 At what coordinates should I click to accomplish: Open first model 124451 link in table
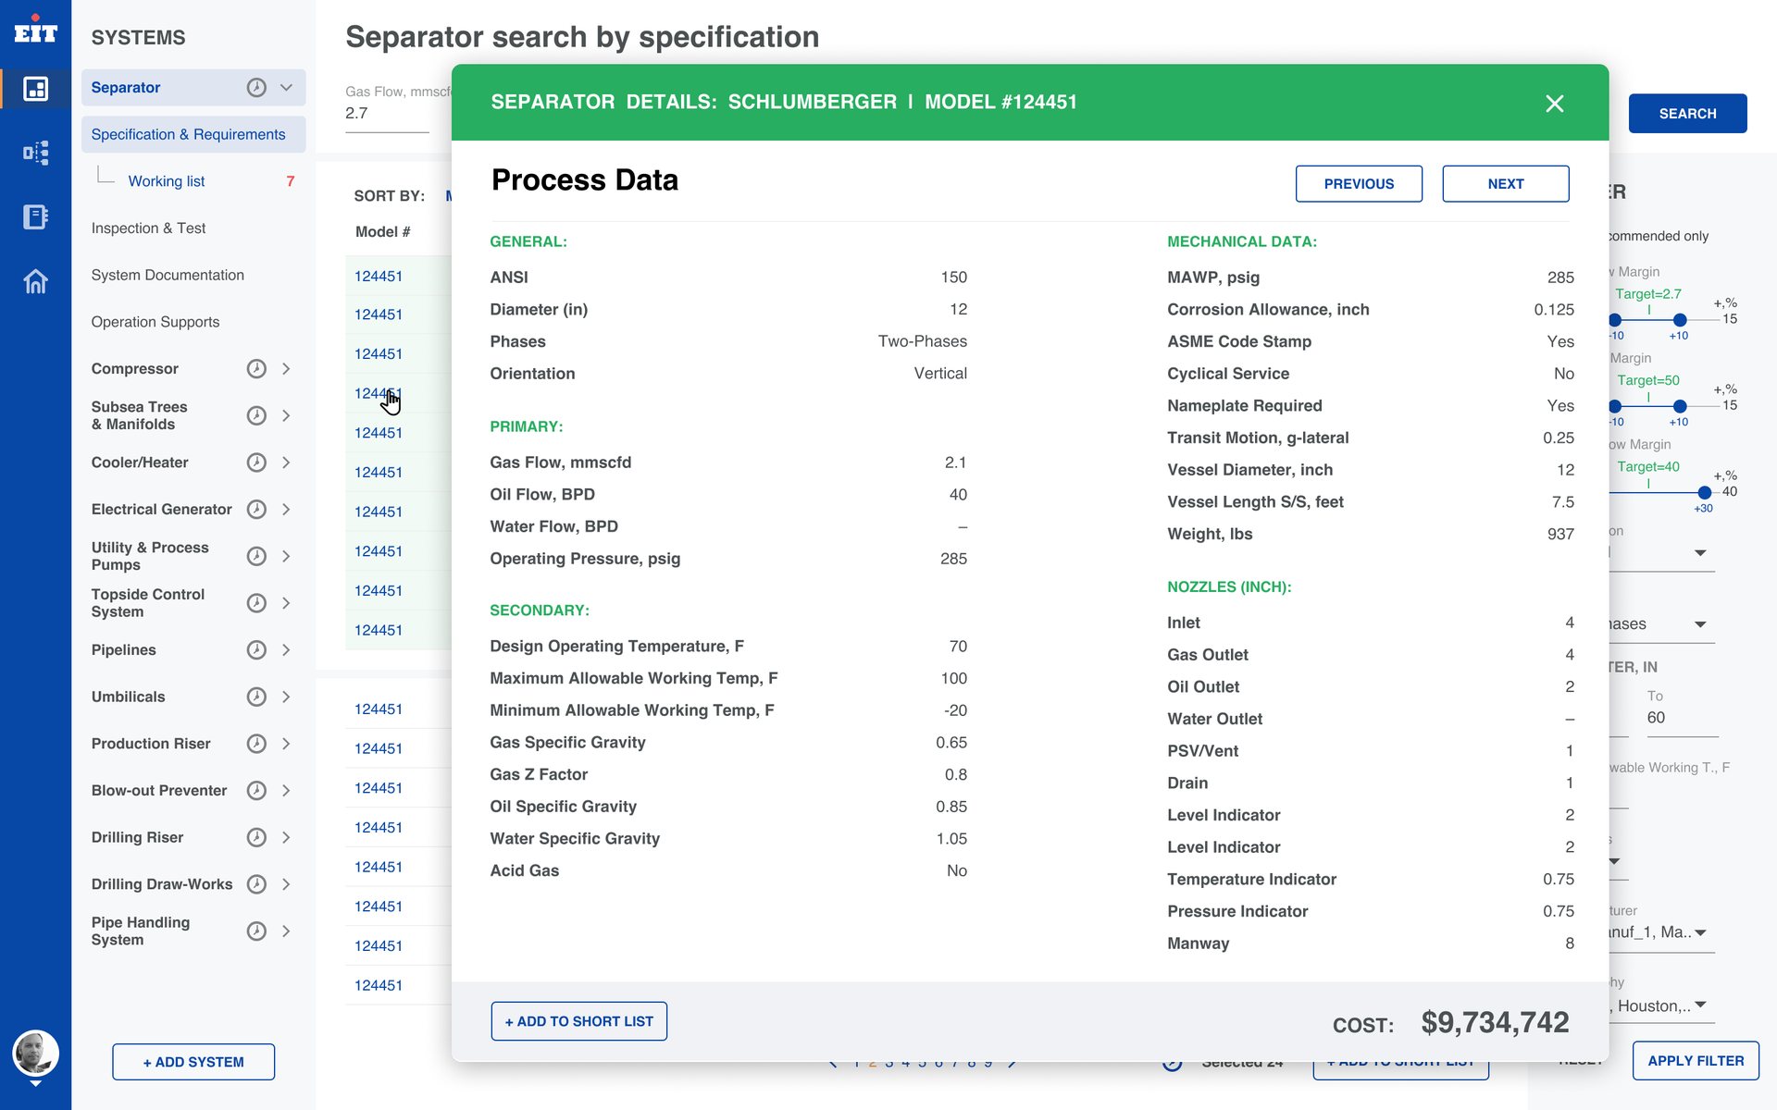click(x=379, y=276)
